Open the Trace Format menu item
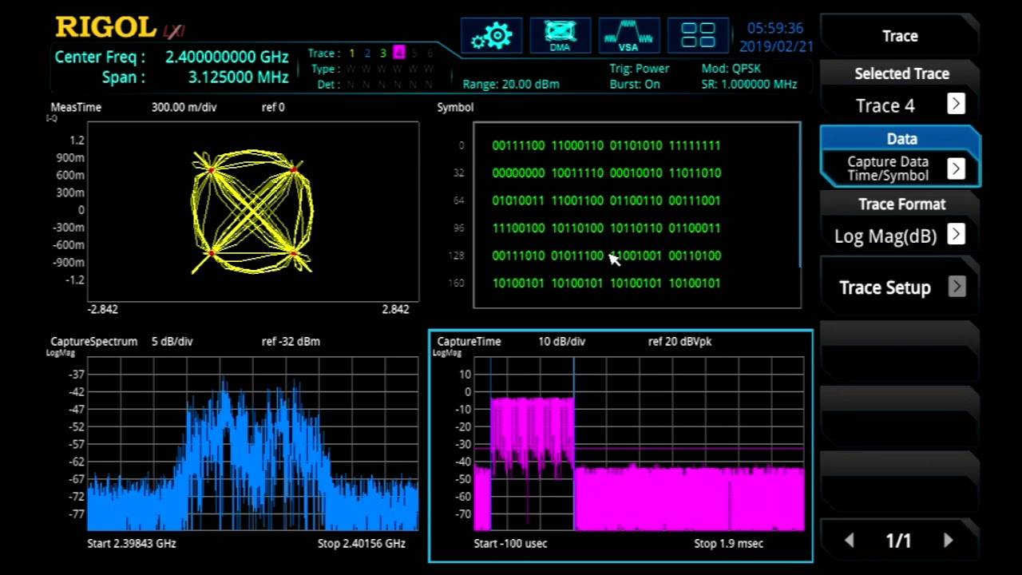The image size is (1022, 575). [900, 221]
